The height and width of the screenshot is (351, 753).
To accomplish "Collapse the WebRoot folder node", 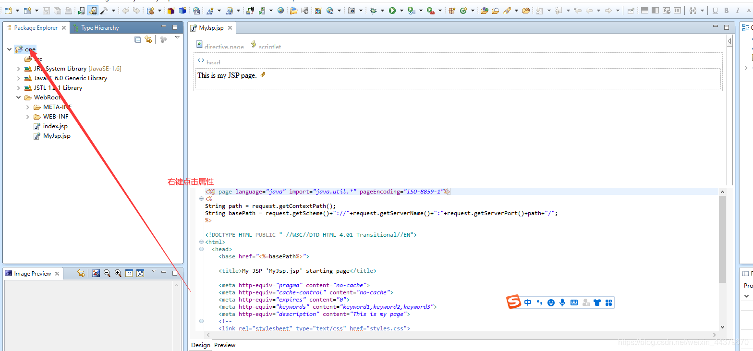I will [x=19, y=97].
